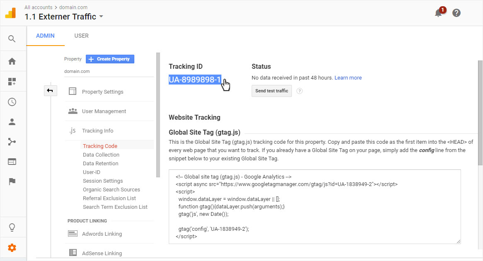Open User Management
Viewport: 483px width, 261px height.
(x=104, y=111)
